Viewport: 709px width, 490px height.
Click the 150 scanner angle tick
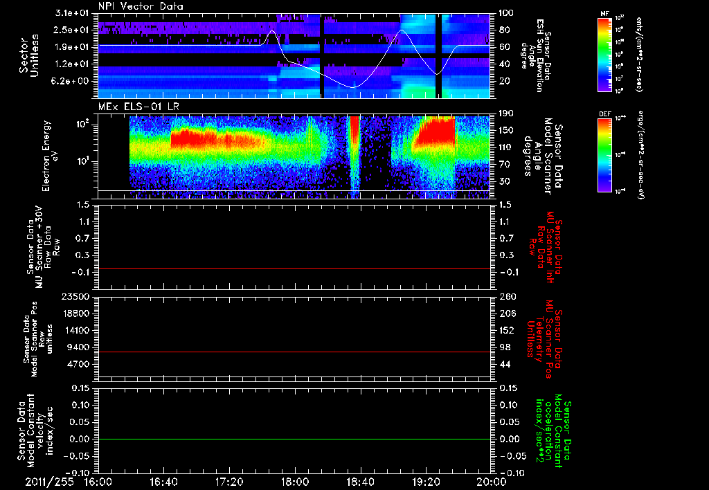point(506,131)
